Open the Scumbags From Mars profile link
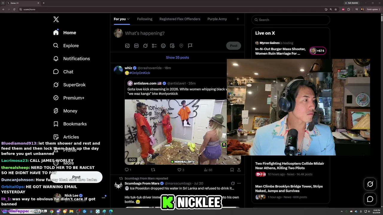This screenshot has height=215, width=383. [142, 183]
